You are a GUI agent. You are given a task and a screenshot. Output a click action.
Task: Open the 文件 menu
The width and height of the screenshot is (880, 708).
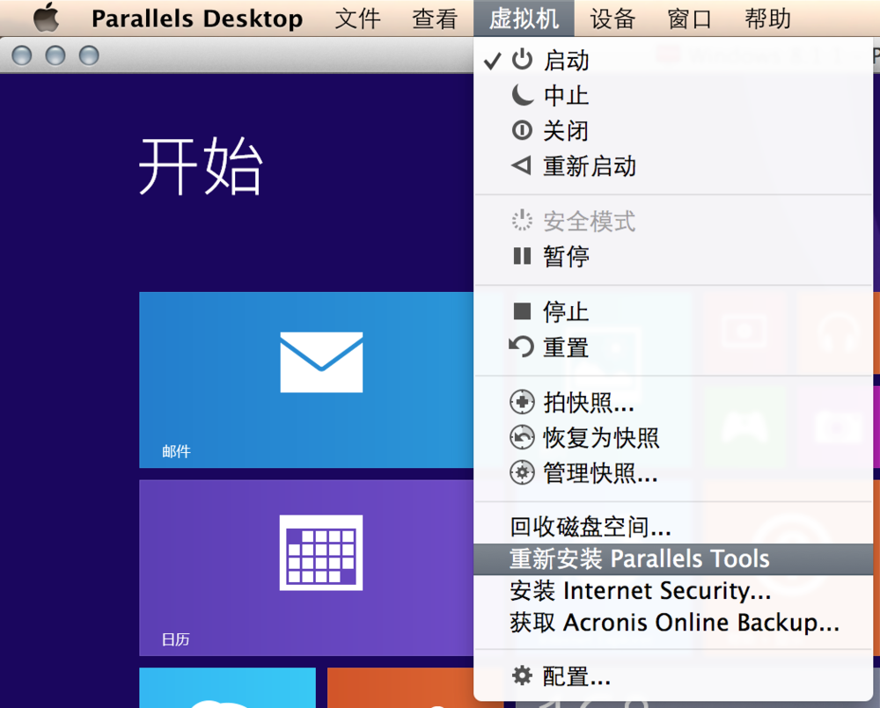tap(357, 18)
